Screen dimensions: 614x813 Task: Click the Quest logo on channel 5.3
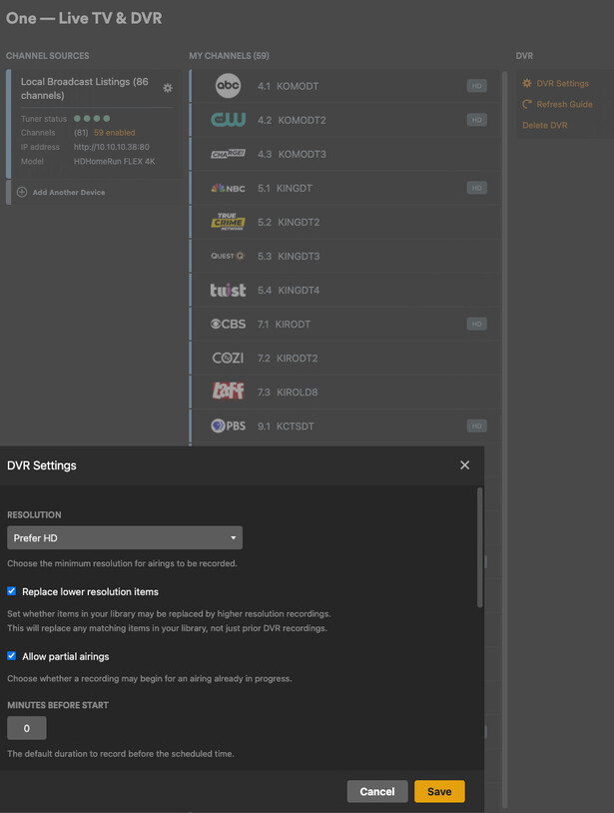228,256
